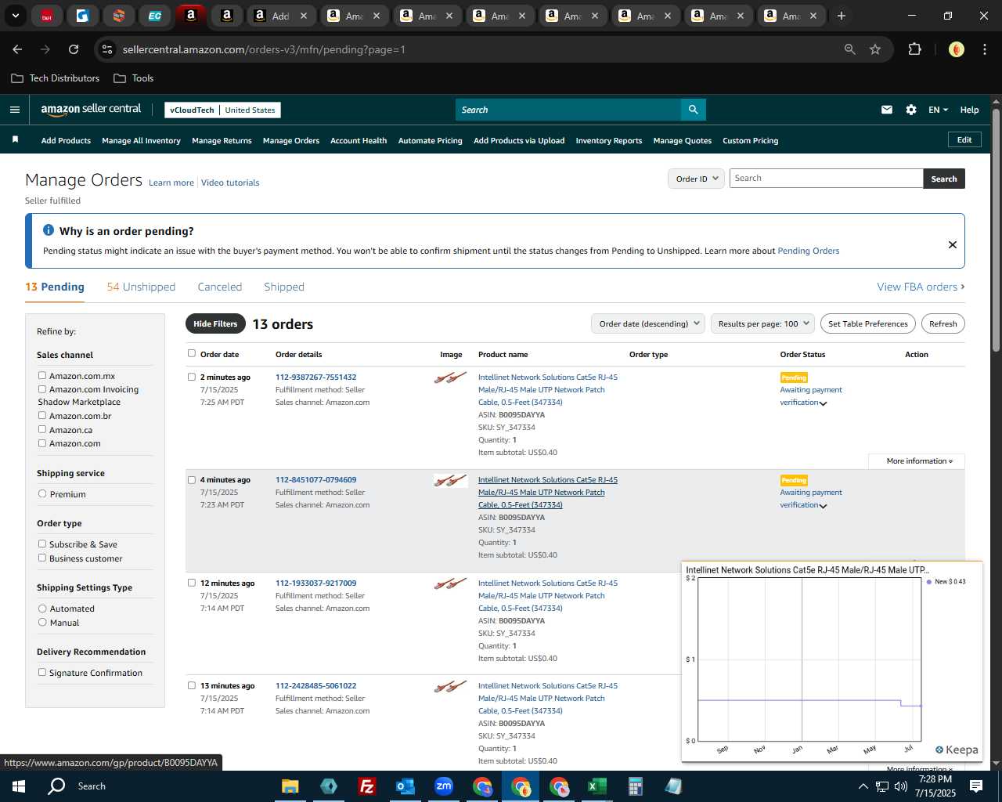Switch to the Shipped tab
This screenshot has height=802, width=1002.
click(x=284, y=287)
